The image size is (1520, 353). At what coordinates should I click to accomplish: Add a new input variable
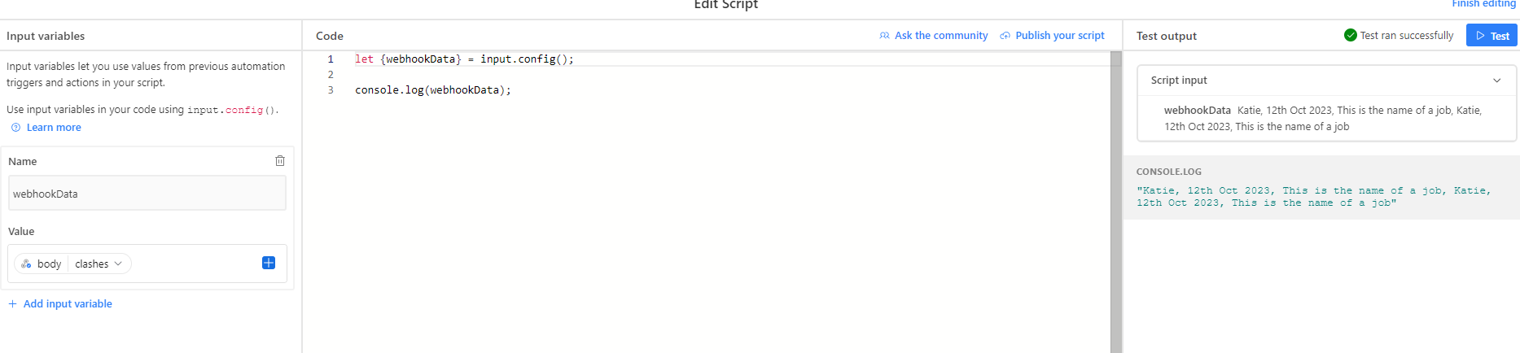(x=68, y=304)
